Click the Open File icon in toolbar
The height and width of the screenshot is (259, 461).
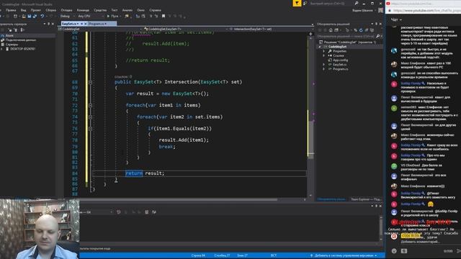pos(24,16)
